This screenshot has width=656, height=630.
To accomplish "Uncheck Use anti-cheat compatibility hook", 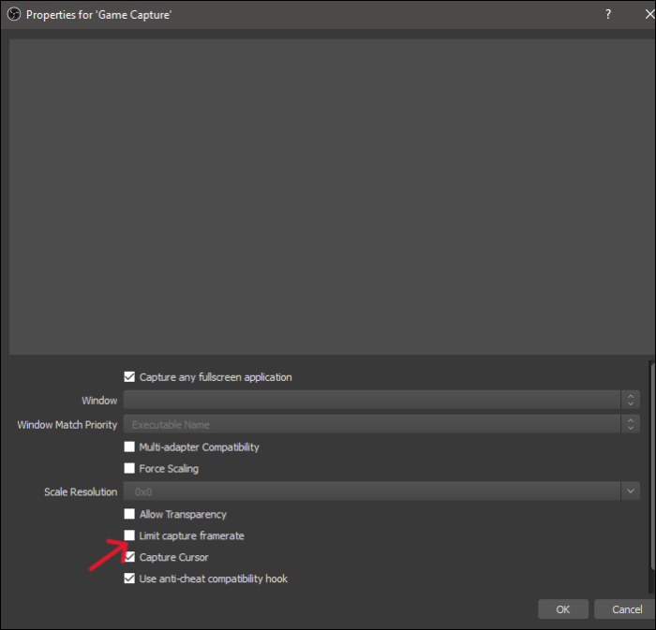I will (130, 579).
